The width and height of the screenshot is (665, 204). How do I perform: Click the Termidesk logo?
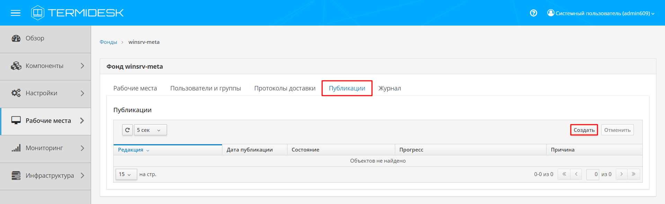pyautogui.click(x=77, y=13)
